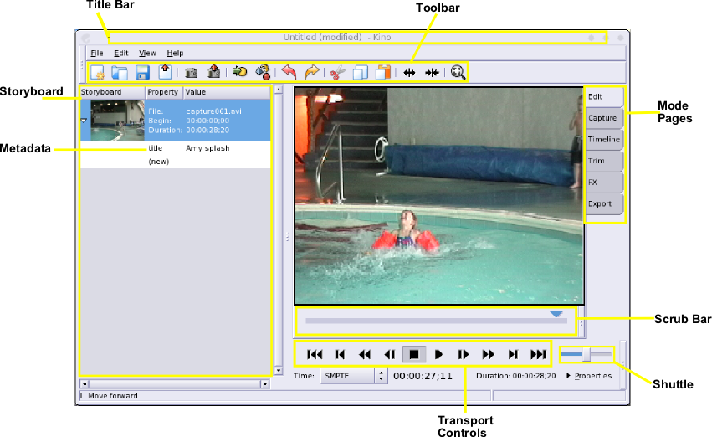Switch to the Timeline tab
The width and height of the screenshot is (712, 437).
coord(603,140)
